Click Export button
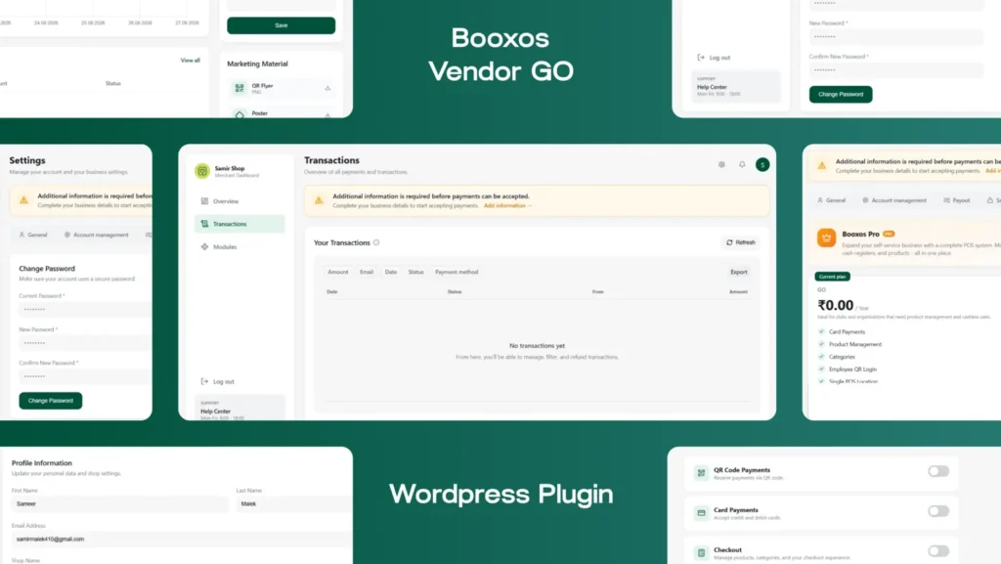Viewport: 1001px width, 564px height. [739, 272]
